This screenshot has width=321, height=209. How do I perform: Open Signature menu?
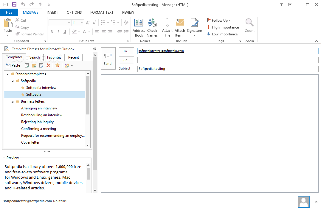tap(194, 28)
